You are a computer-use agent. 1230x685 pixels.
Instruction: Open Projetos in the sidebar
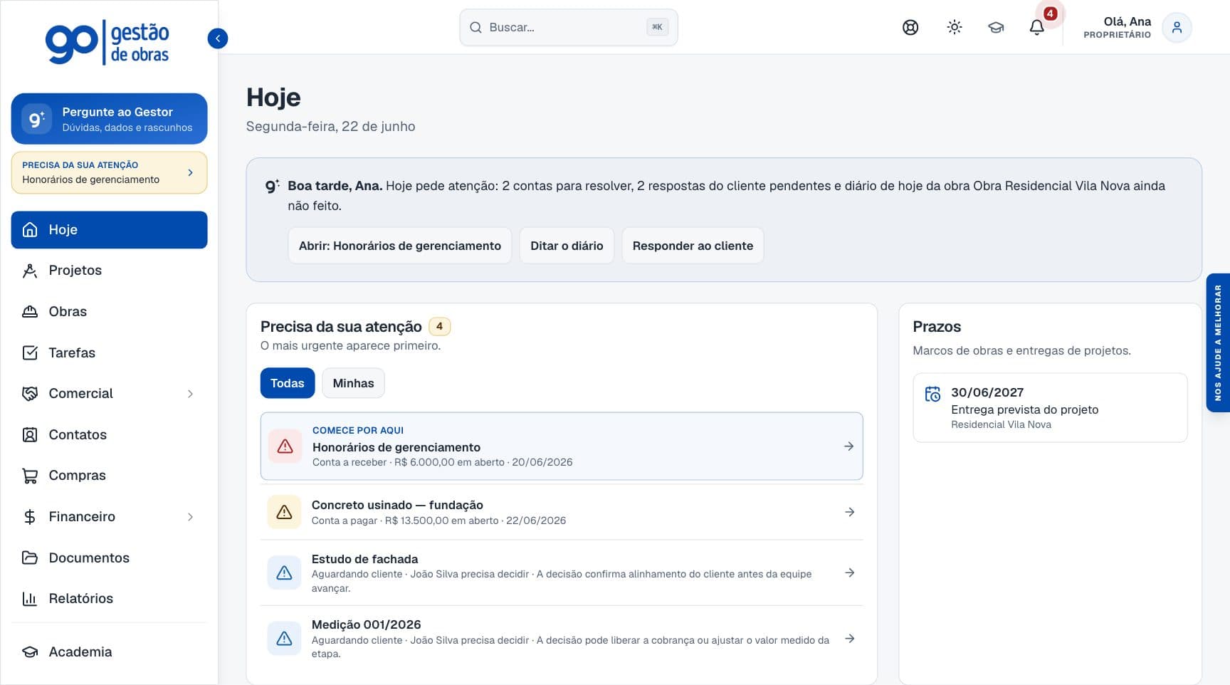(x=109, y=271)
